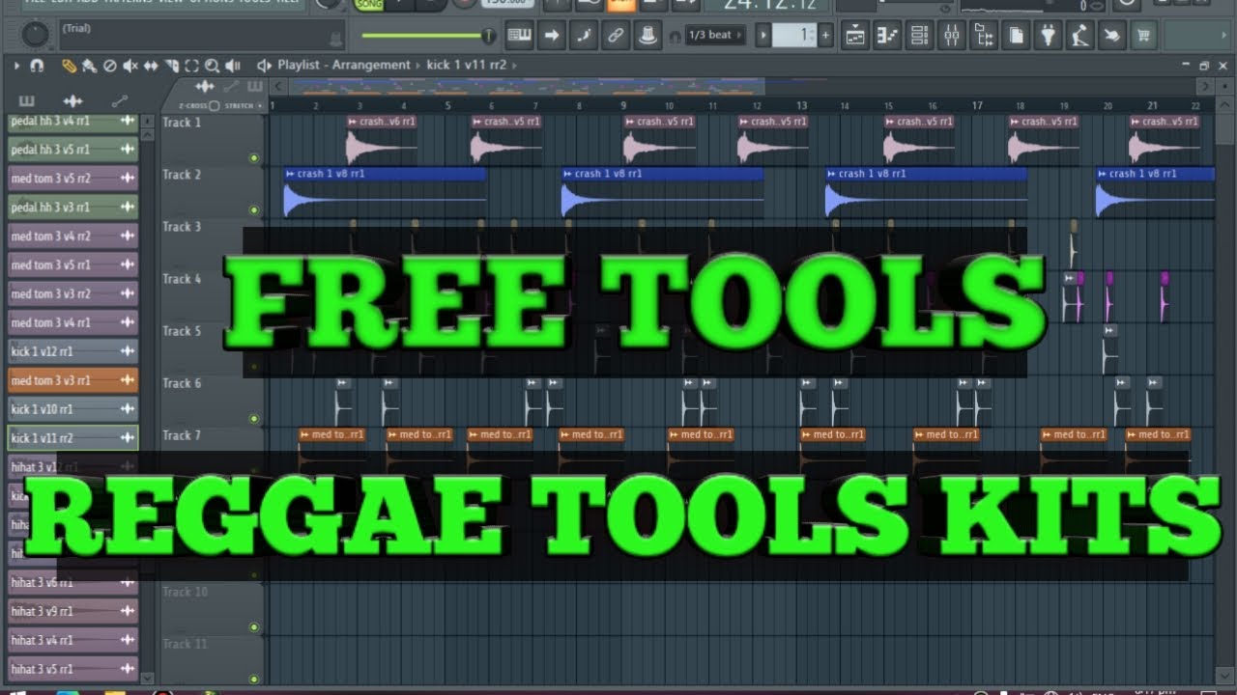This screenshot has width=1237, height=695.
Task: Open the Playlist window button
Action: (x=855, y=36)
